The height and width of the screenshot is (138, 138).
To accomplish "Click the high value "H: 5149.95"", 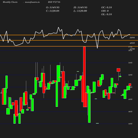I will point(80,7).
